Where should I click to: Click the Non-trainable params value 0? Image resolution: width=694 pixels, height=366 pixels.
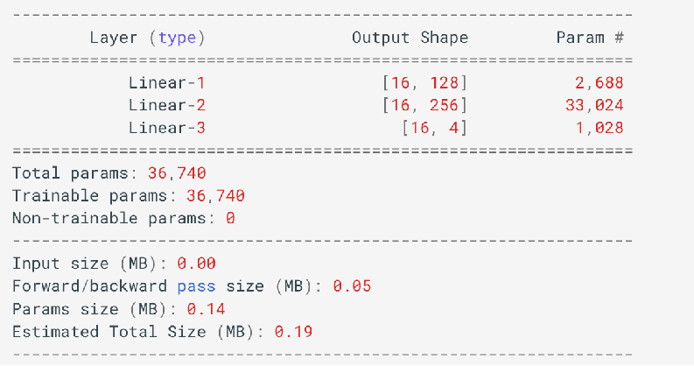tap(230, 218)
